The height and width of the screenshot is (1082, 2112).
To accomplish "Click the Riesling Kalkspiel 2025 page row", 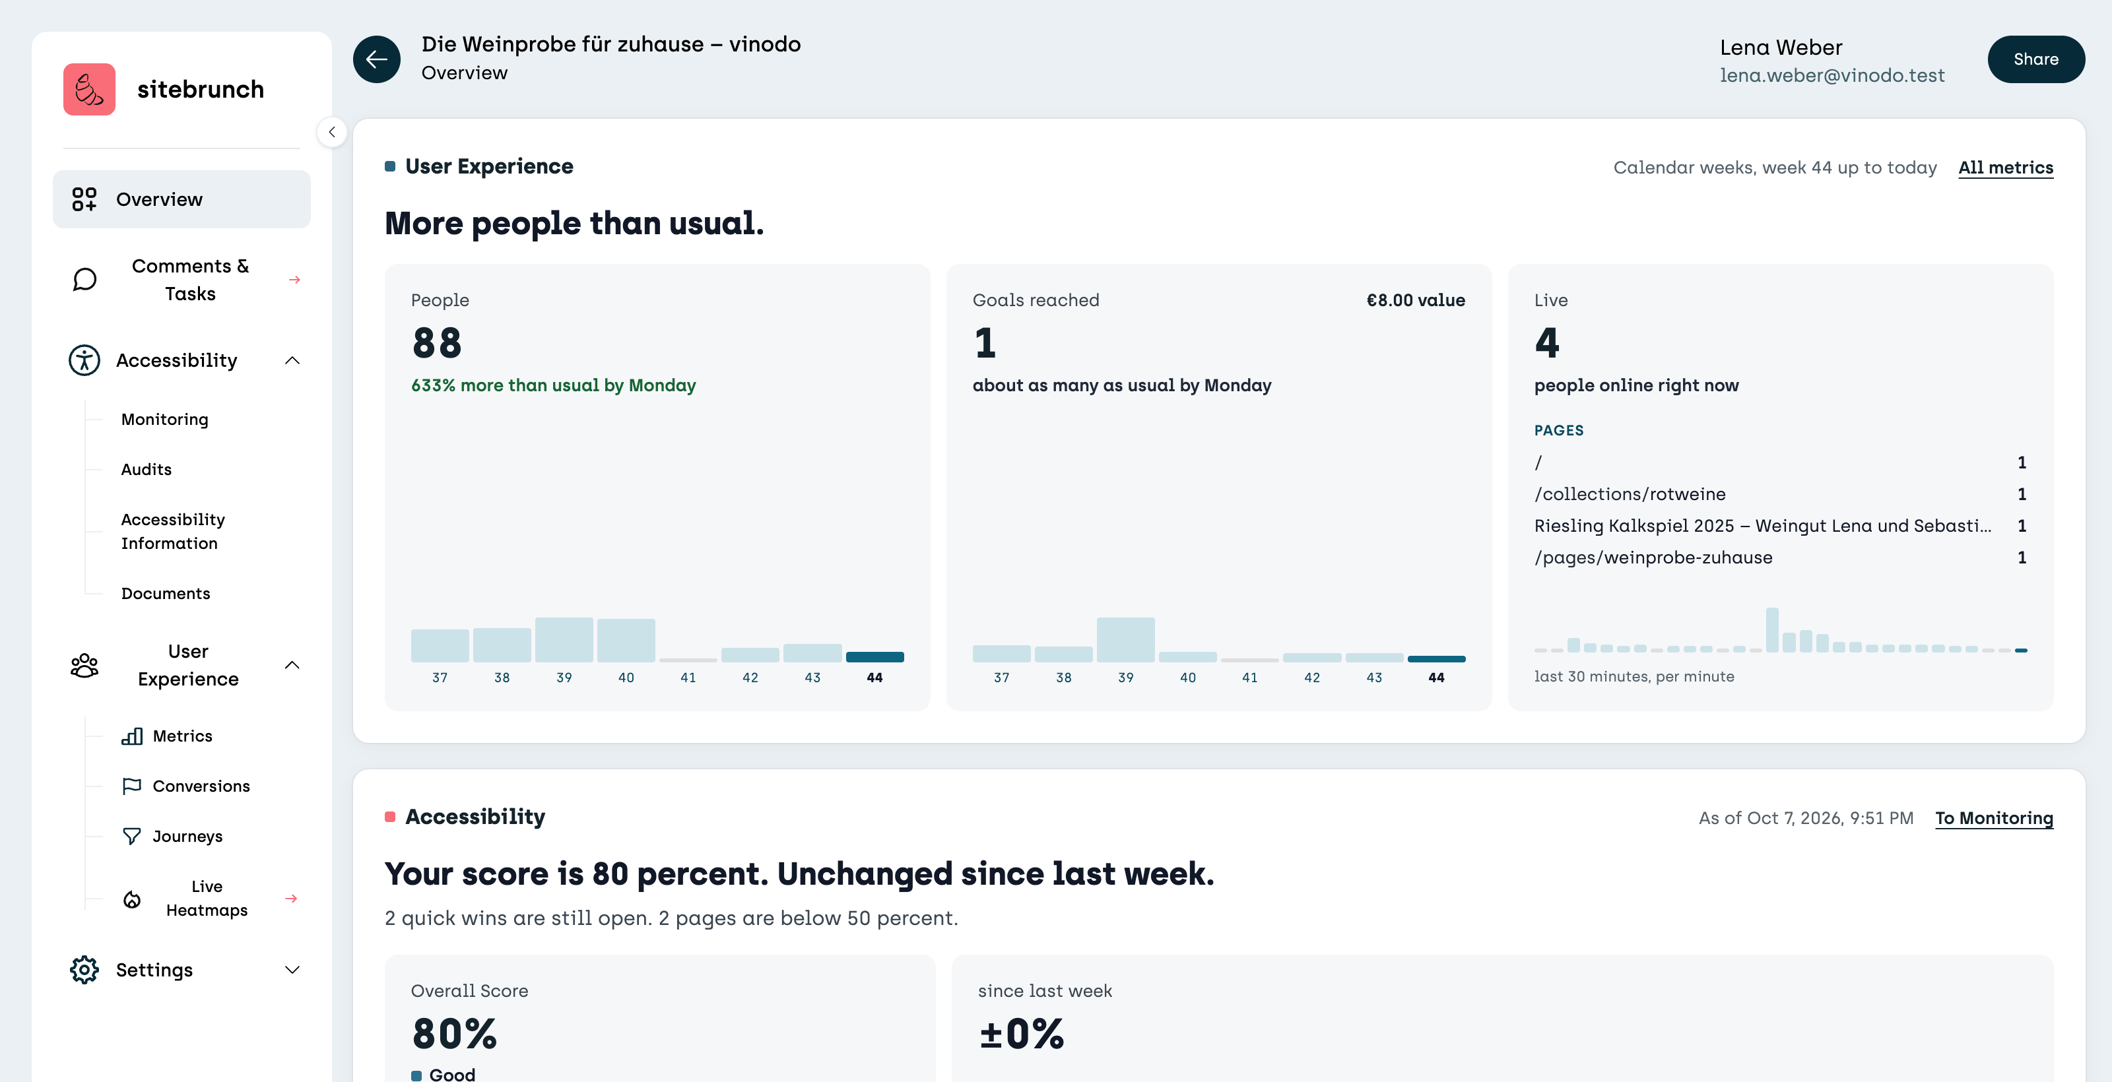I will tap(1781, 525).
